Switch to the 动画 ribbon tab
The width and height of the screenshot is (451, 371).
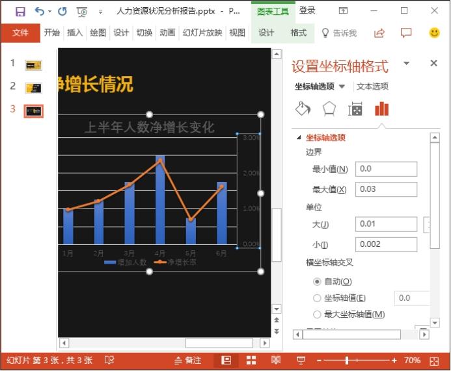click(x=167, y=33)
